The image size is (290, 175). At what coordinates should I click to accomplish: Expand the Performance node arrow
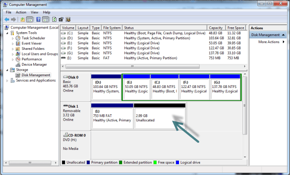(13, 59)
